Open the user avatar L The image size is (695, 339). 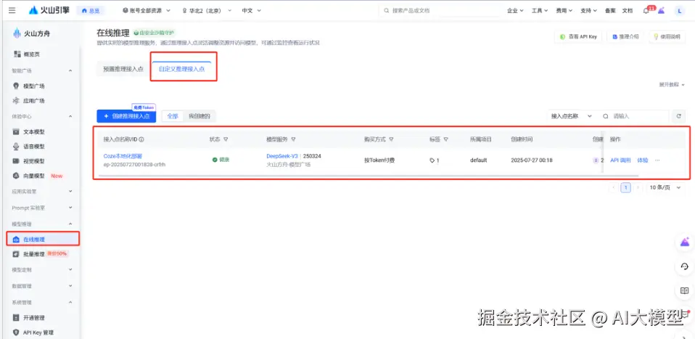point(680,11)
